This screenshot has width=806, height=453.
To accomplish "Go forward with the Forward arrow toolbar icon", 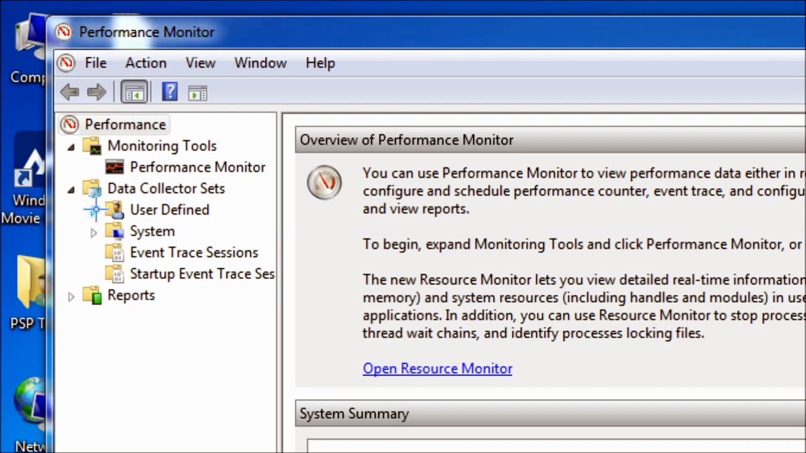I will [96, 92].
